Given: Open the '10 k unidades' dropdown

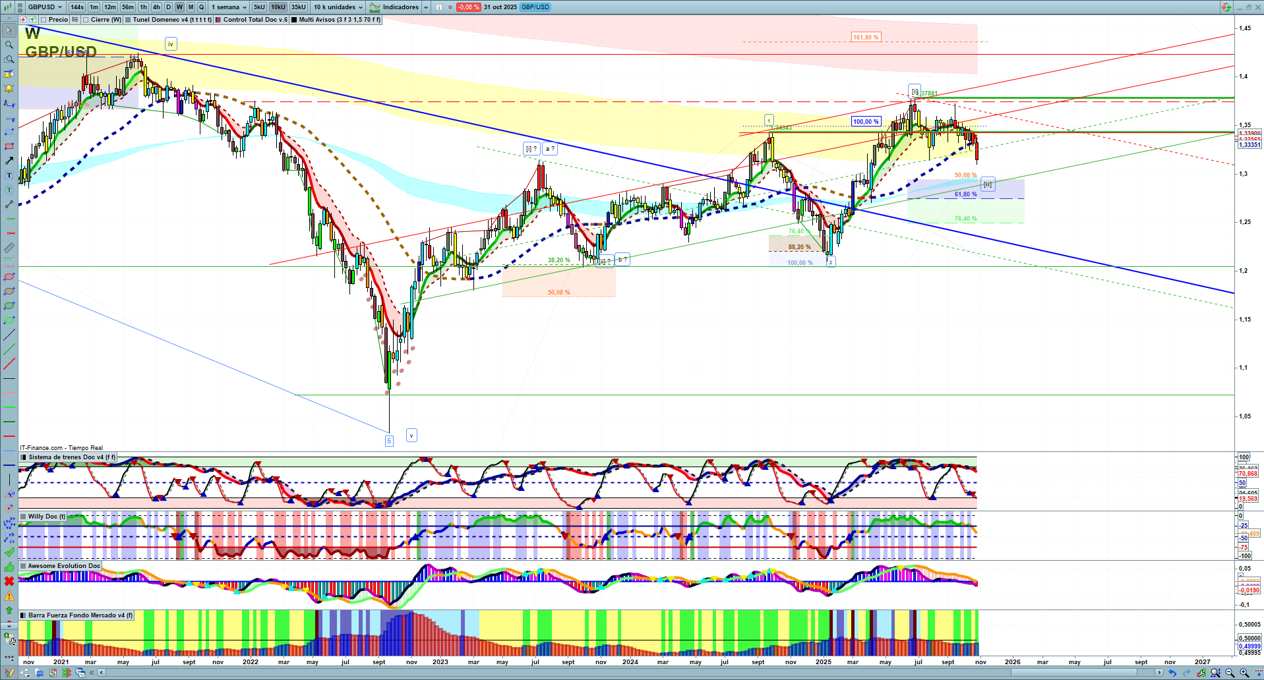Looking at the screenshot, I should [x=339, y=7].
